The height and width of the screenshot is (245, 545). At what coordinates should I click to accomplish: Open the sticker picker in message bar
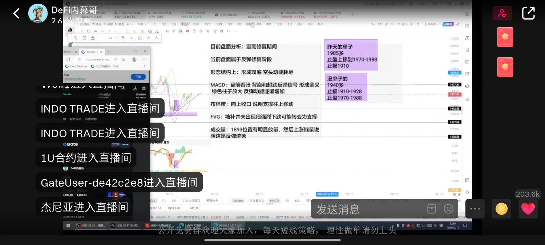point(431,209)
